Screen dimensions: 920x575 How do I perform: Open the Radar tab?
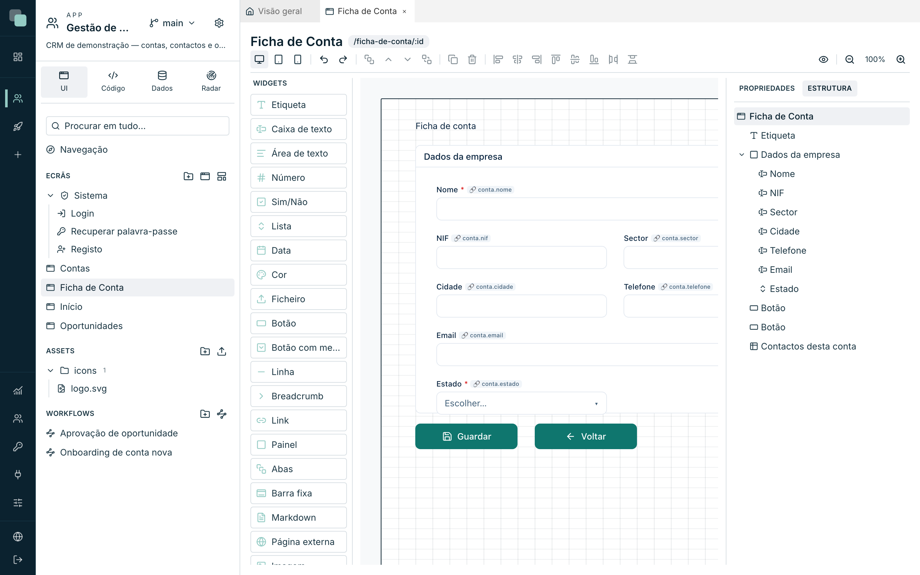click(211, 82)
